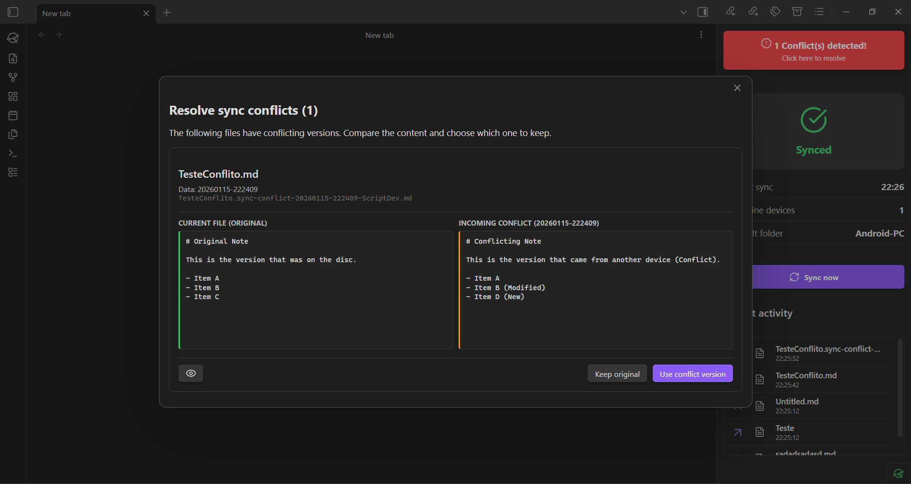Open the sync status icon in sidebar
The height and width of the screenshot is (484, 911).
[x=13, y=38]
